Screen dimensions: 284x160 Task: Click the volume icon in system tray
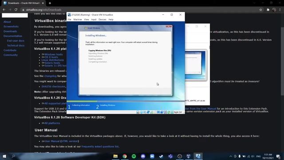[252, 156]
